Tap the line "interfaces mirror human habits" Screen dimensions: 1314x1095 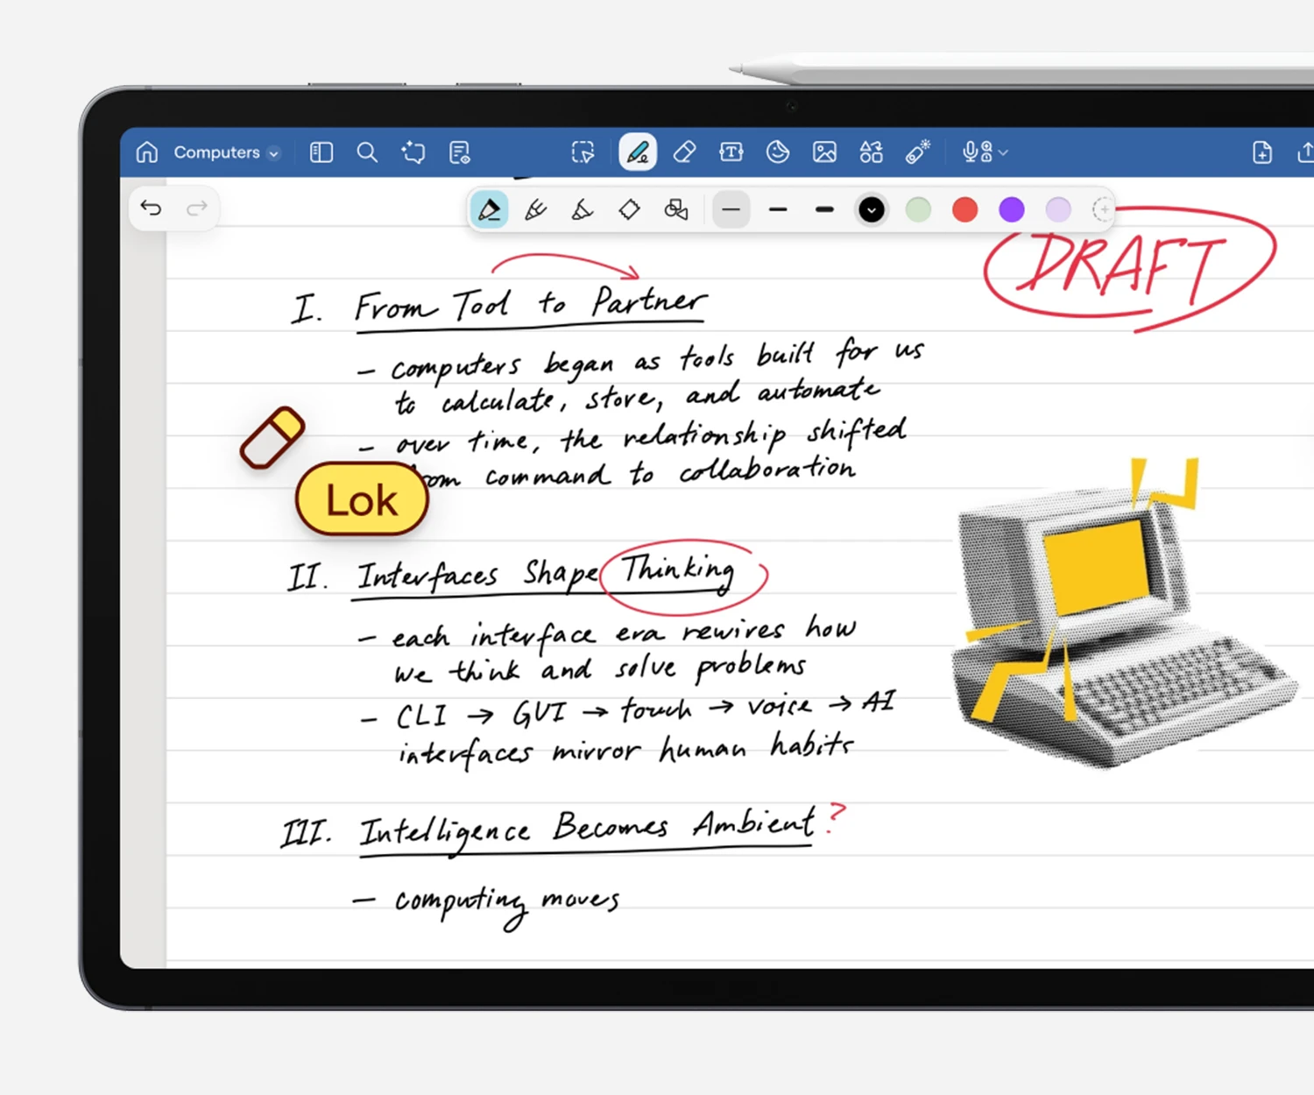point(625,751)
